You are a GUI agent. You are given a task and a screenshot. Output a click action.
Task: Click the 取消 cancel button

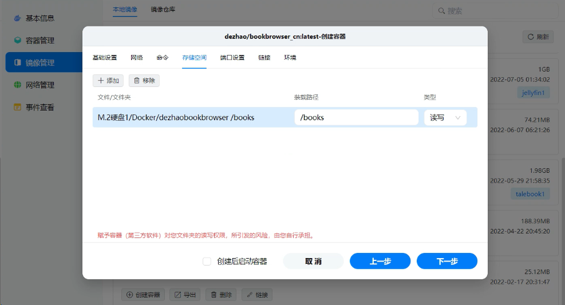[313, 261]
